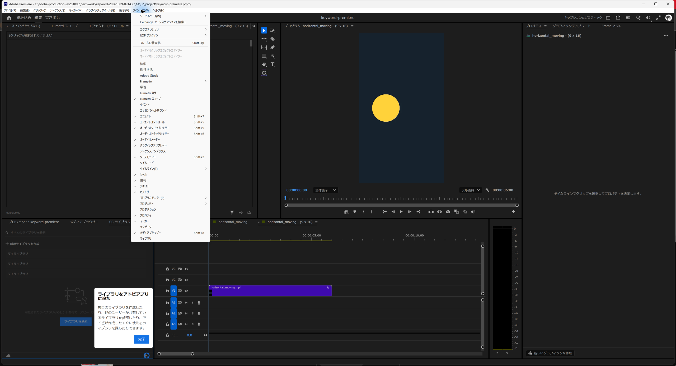676x366 pixels.
Task: Expand ワークスペース submenu
Action: click(171, 16)
